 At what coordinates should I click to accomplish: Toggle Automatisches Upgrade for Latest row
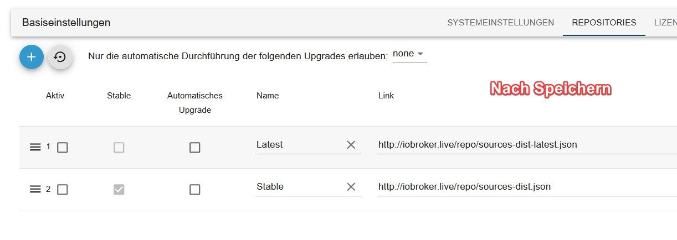point(194,148)
